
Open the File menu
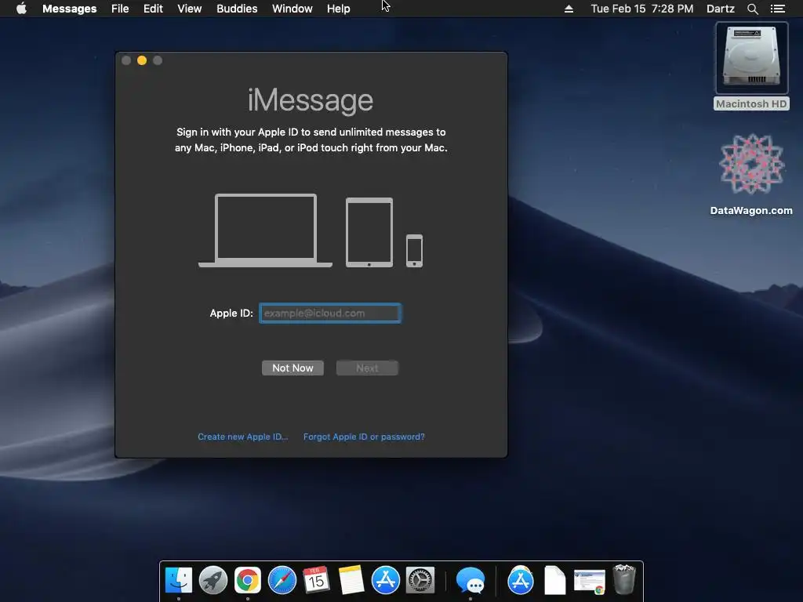(x=120, y=9)
